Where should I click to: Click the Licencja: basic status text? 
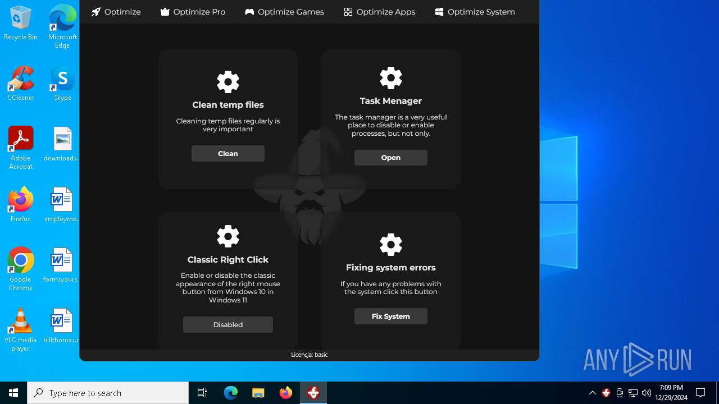310,355
